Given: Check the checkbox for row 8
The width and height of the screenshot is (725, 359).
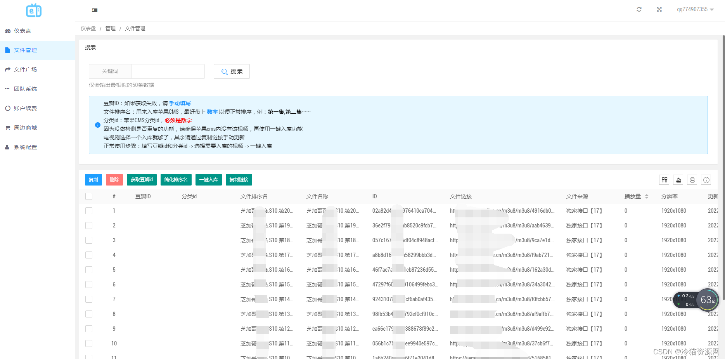Looking at the screenshot, I should 89,314.
